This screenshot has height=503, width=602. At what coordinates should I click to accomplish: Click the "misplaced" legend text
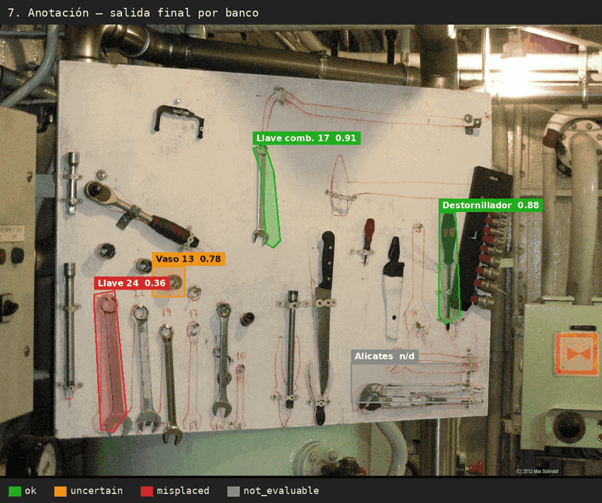(x=183, y=491)
